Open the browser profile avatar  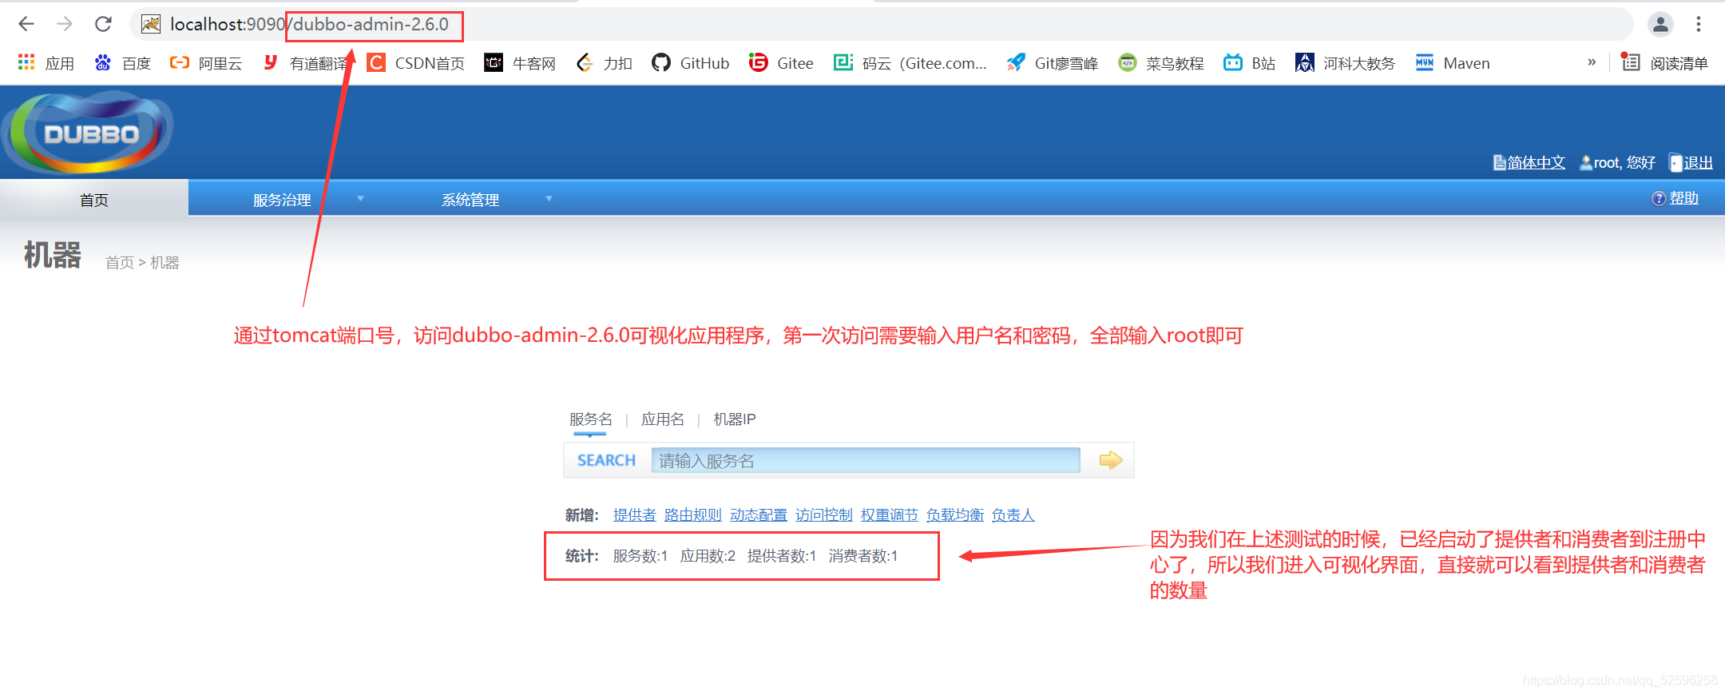1660,24
